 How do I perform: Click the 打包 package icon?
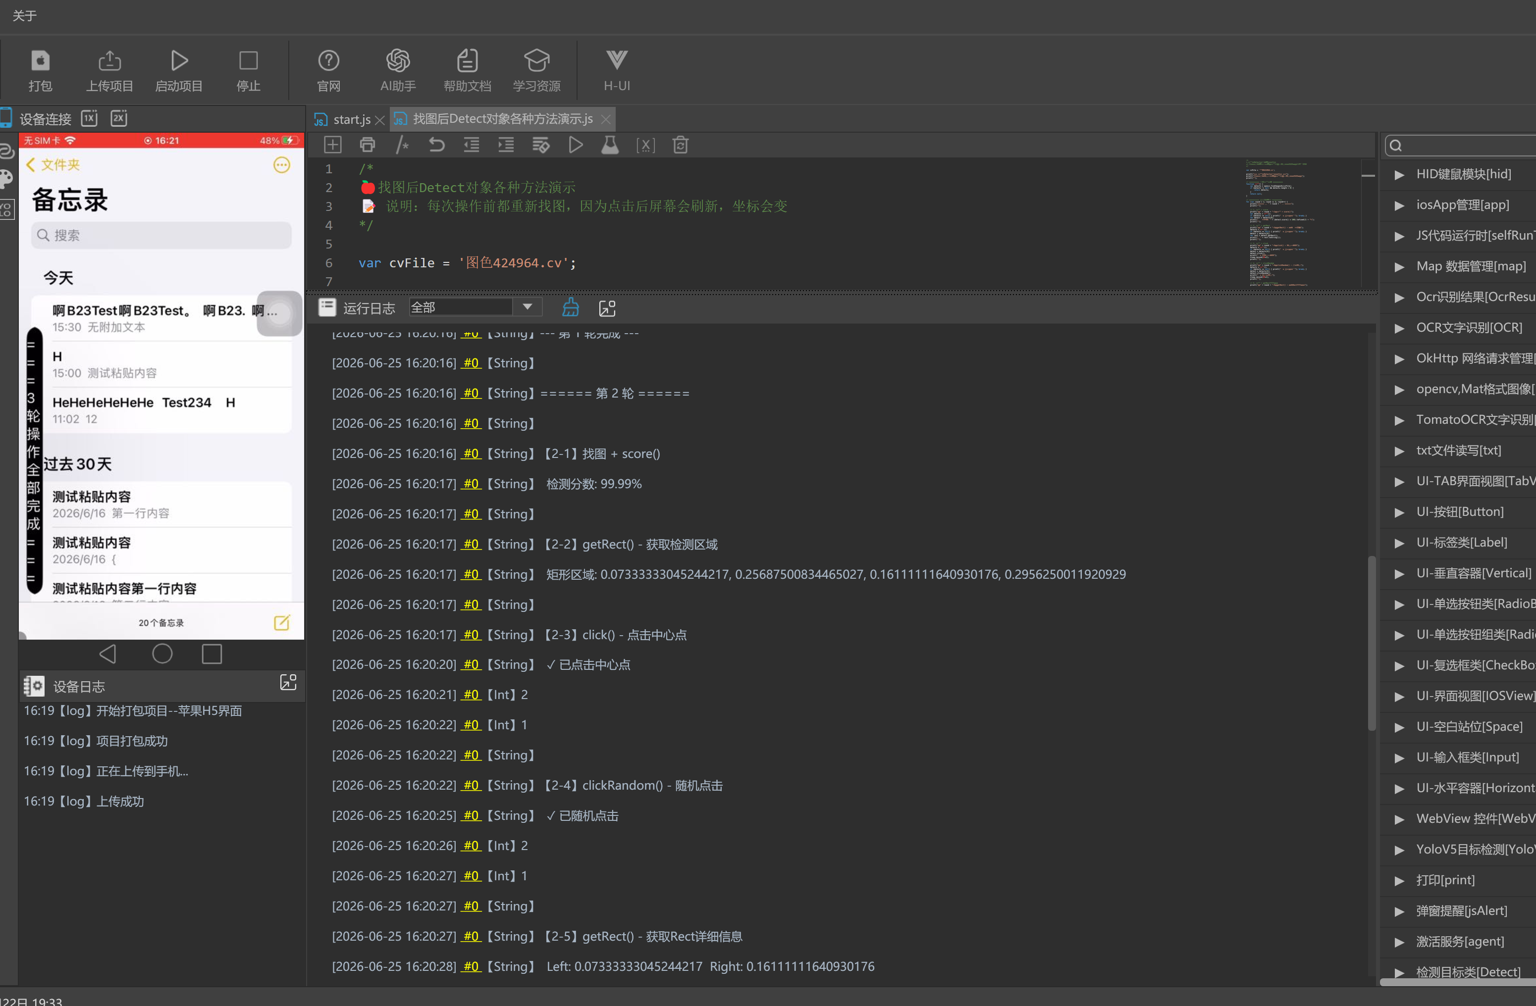[40, 61]
